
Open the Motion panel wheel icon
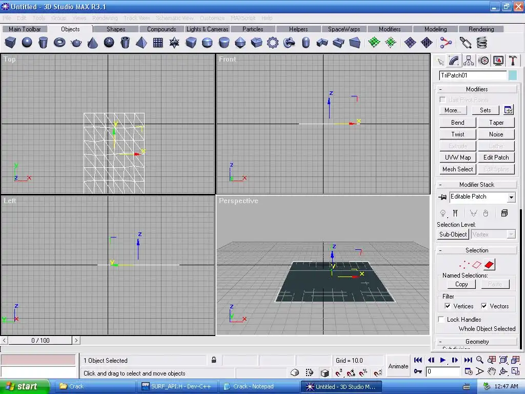pyautogui.click(x=483, y=61)
